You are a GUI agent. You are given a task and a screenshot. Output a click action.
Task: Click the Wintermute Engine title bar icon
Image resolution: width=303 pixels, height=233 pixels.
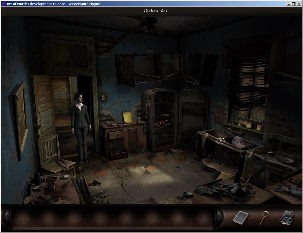pyautogui.click(x=4, y=4)
